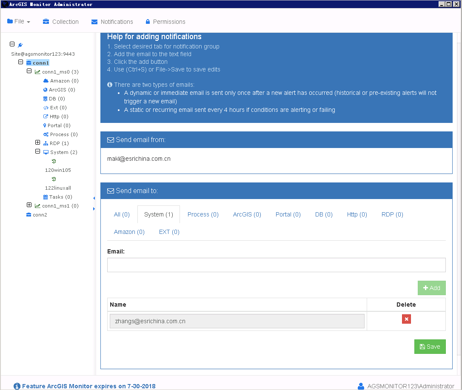This screenshot has height=390, width=462.
Task: Click the Process gears icon
Action: coord(46,134)
